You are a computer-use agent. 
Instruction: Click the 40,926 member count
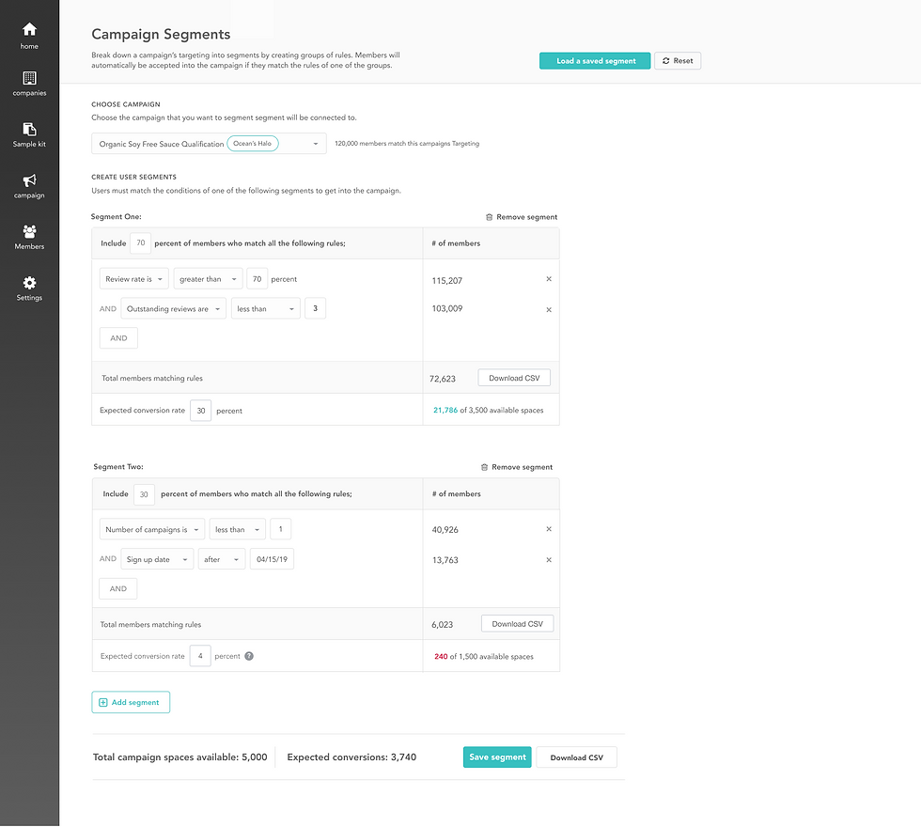(x=445, y=530)
